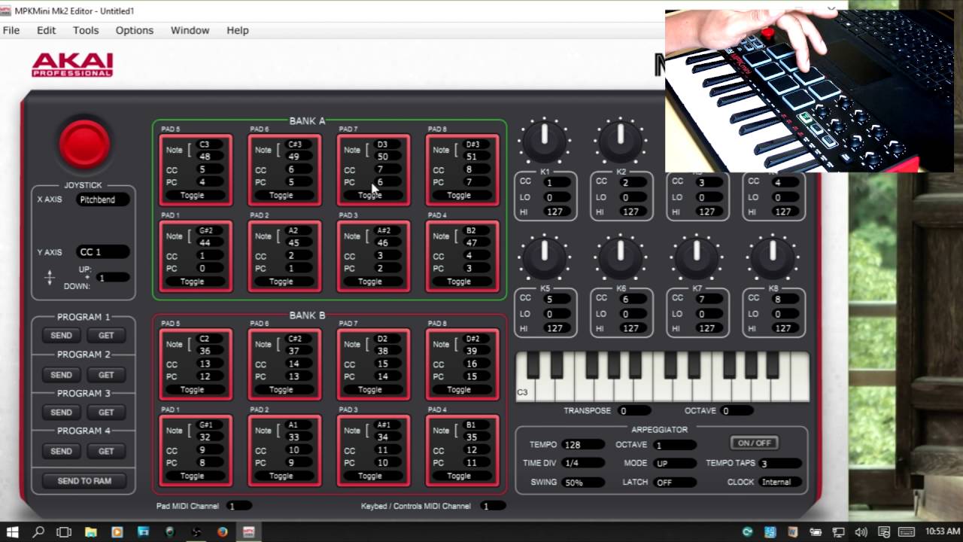This screenshot has height=542, width=963.
Task: Open the Action Center notifications icon
Action: 884,531
